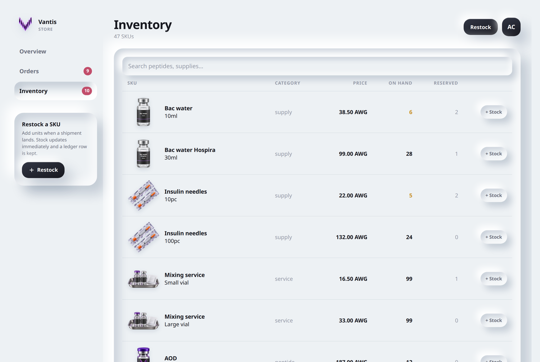Screen dimensions: 540x362
Task: Click the red 9 badge on Orders
Action: coord(88,71)
